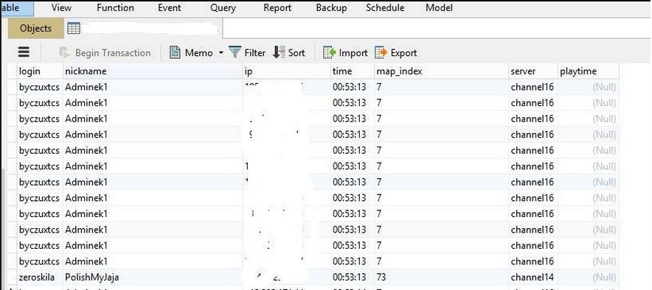Expand the Memo dropdown arrow

221,53
